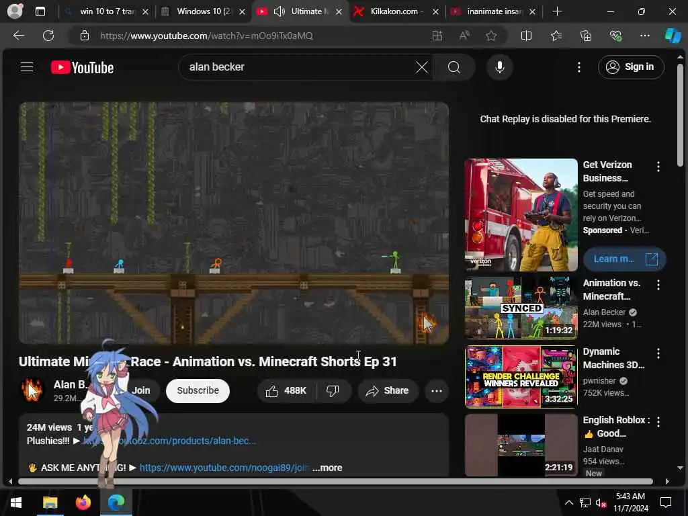Viewport: 688px width, 516px height.
Task: Open the notification center
Action: click(666, 503)
